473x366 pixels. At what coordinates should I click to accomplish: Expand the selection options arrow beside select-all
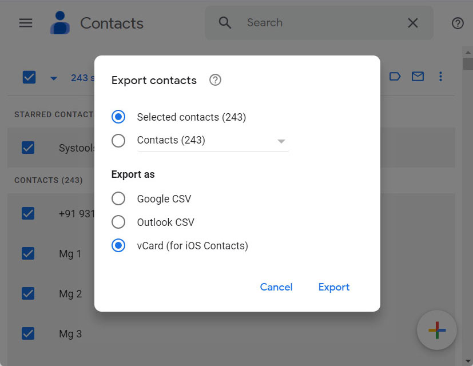point(53,77)
